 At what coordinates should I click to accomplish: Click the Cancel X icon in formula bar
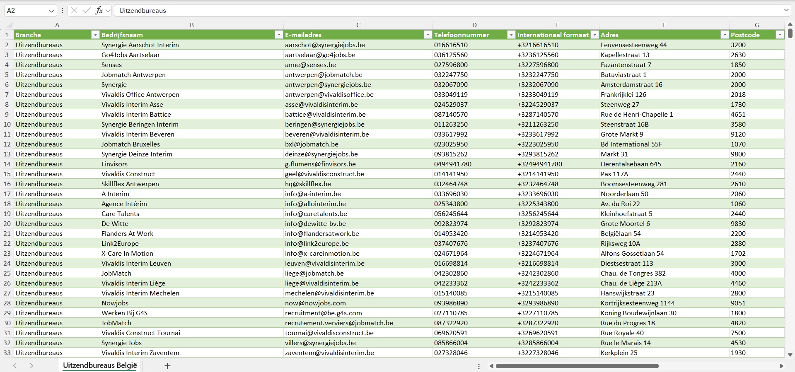point(74,10)
